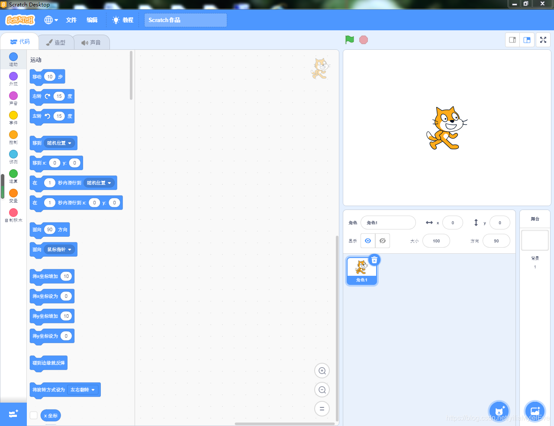Image resolution: width=554 pixels, height=426 pixels.
Task: Reset workspace zoom with equals button
Action: (322, 409)
